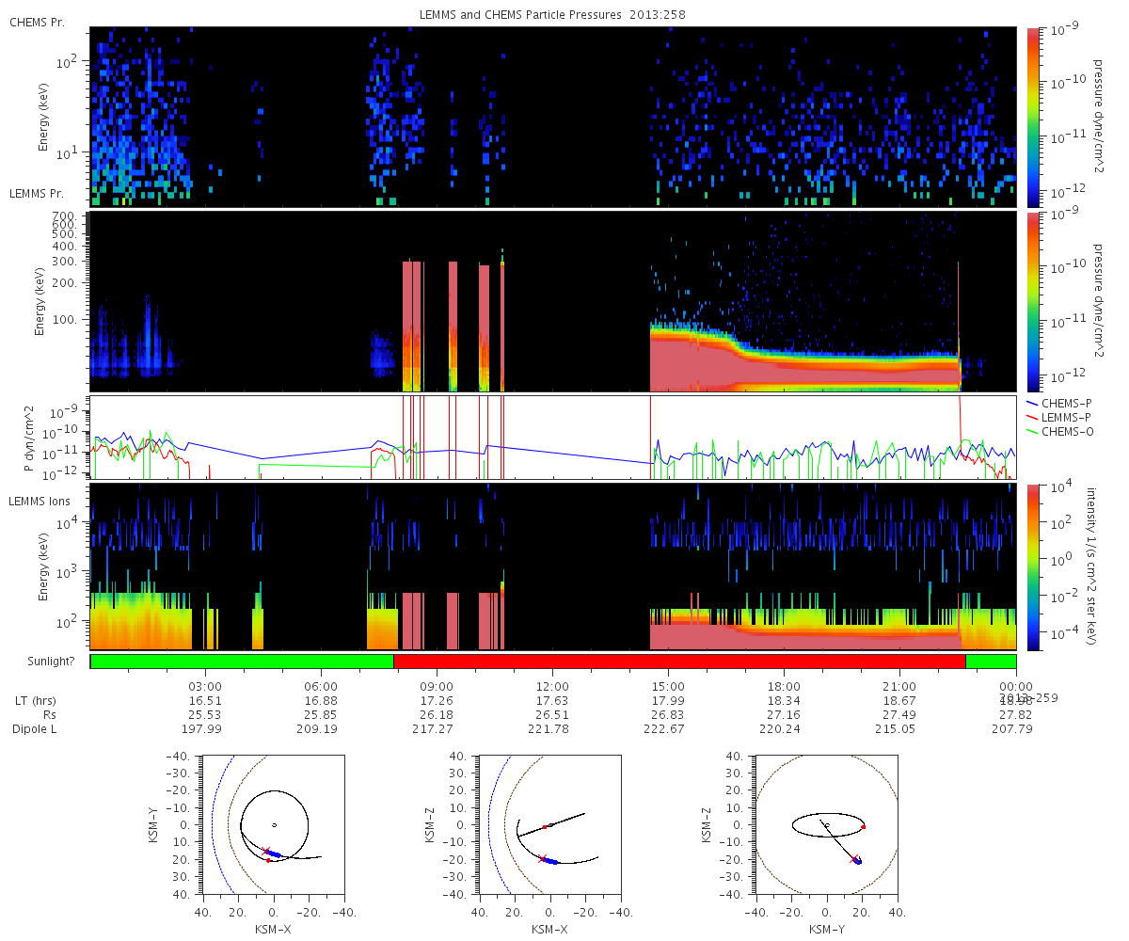
Task: Click the red segment of the Sunlight bar
Action: (679, 662)
